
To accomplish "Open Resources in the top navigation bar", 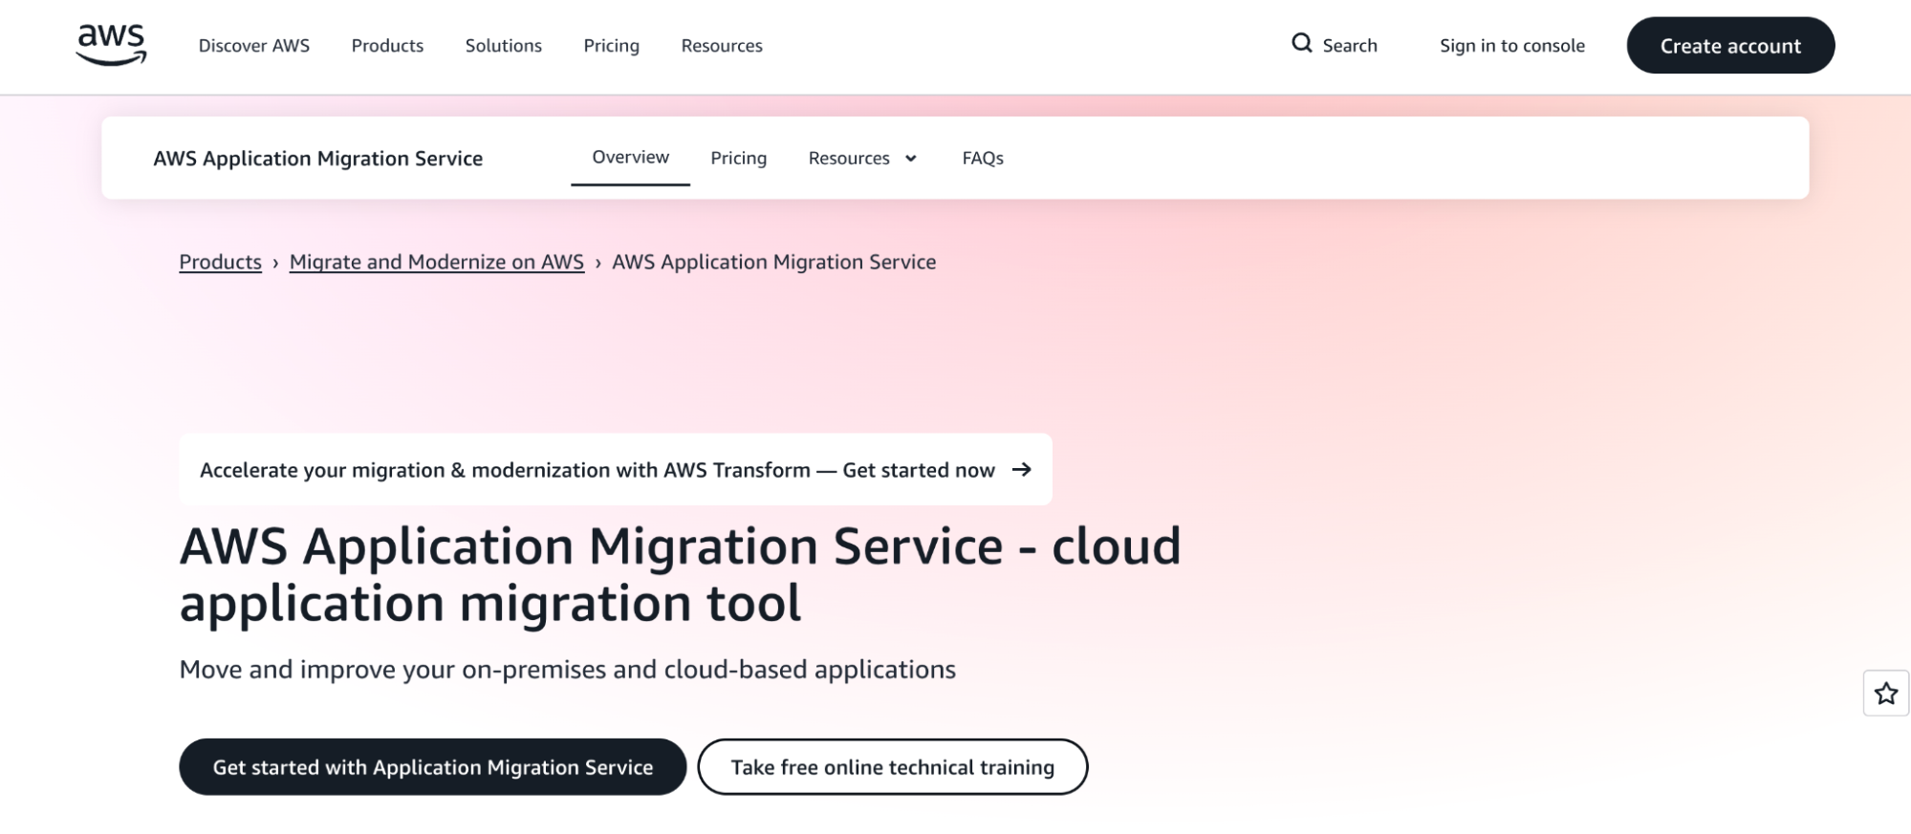I will pyautogui.click(x=721, y=46).
